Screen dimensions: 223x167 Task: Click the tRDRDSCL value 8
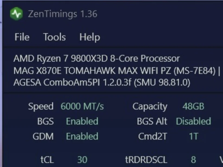pos(193,160)
